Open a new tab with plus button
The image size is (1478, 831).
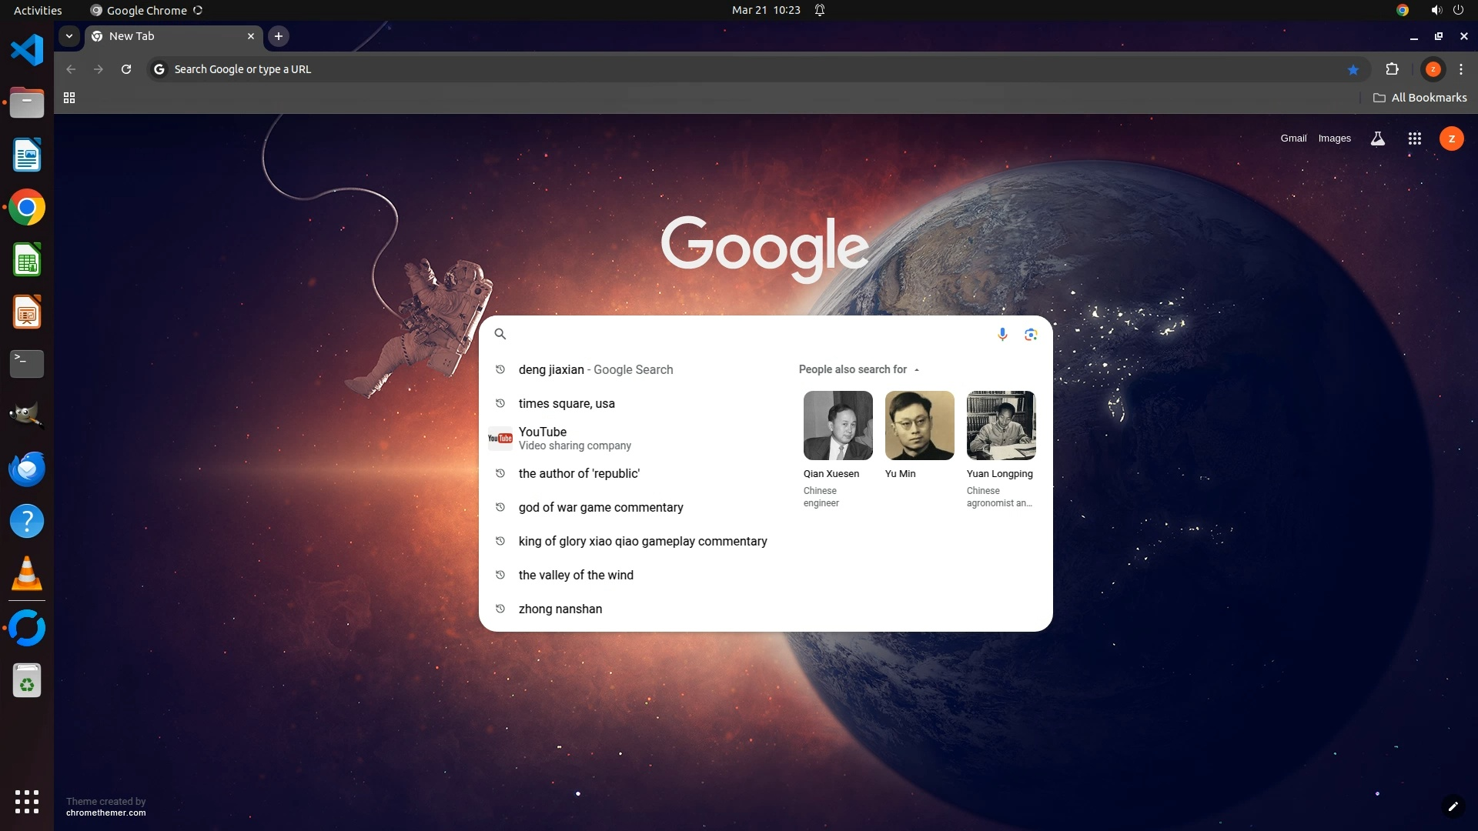tap(279, 36)
